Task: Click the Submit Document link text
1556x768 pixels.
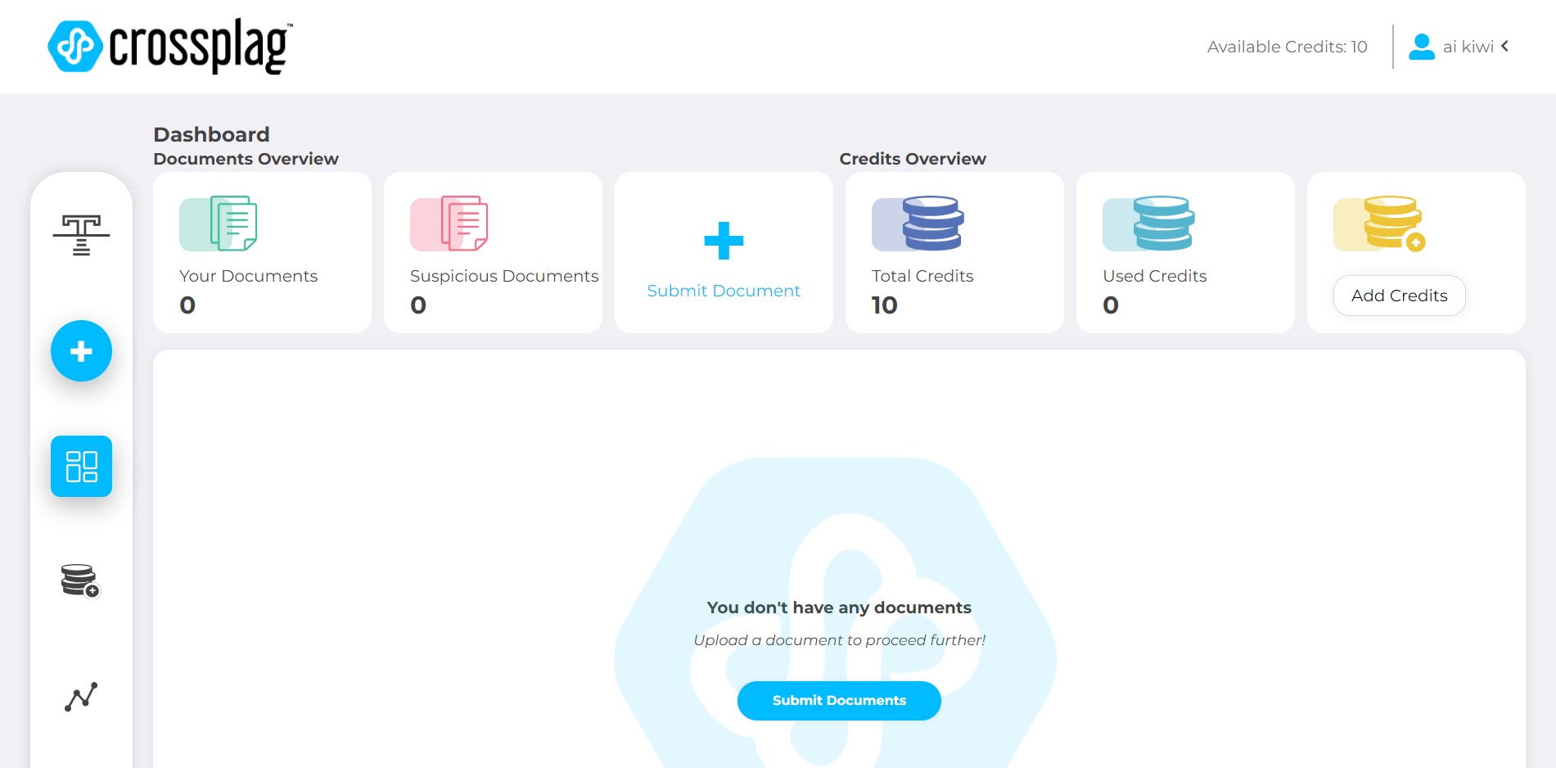Action: 724,291
